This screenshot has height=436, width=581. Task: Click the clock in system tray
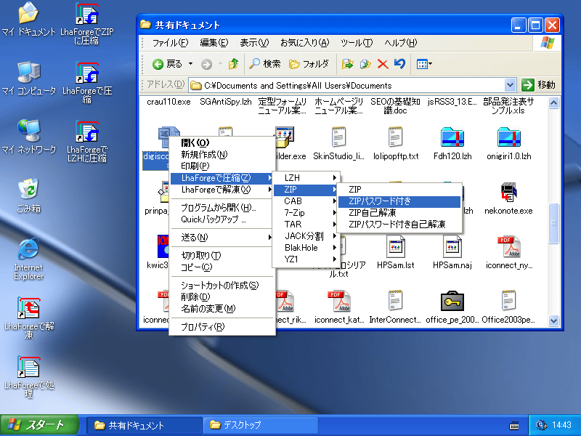point(561,425)
